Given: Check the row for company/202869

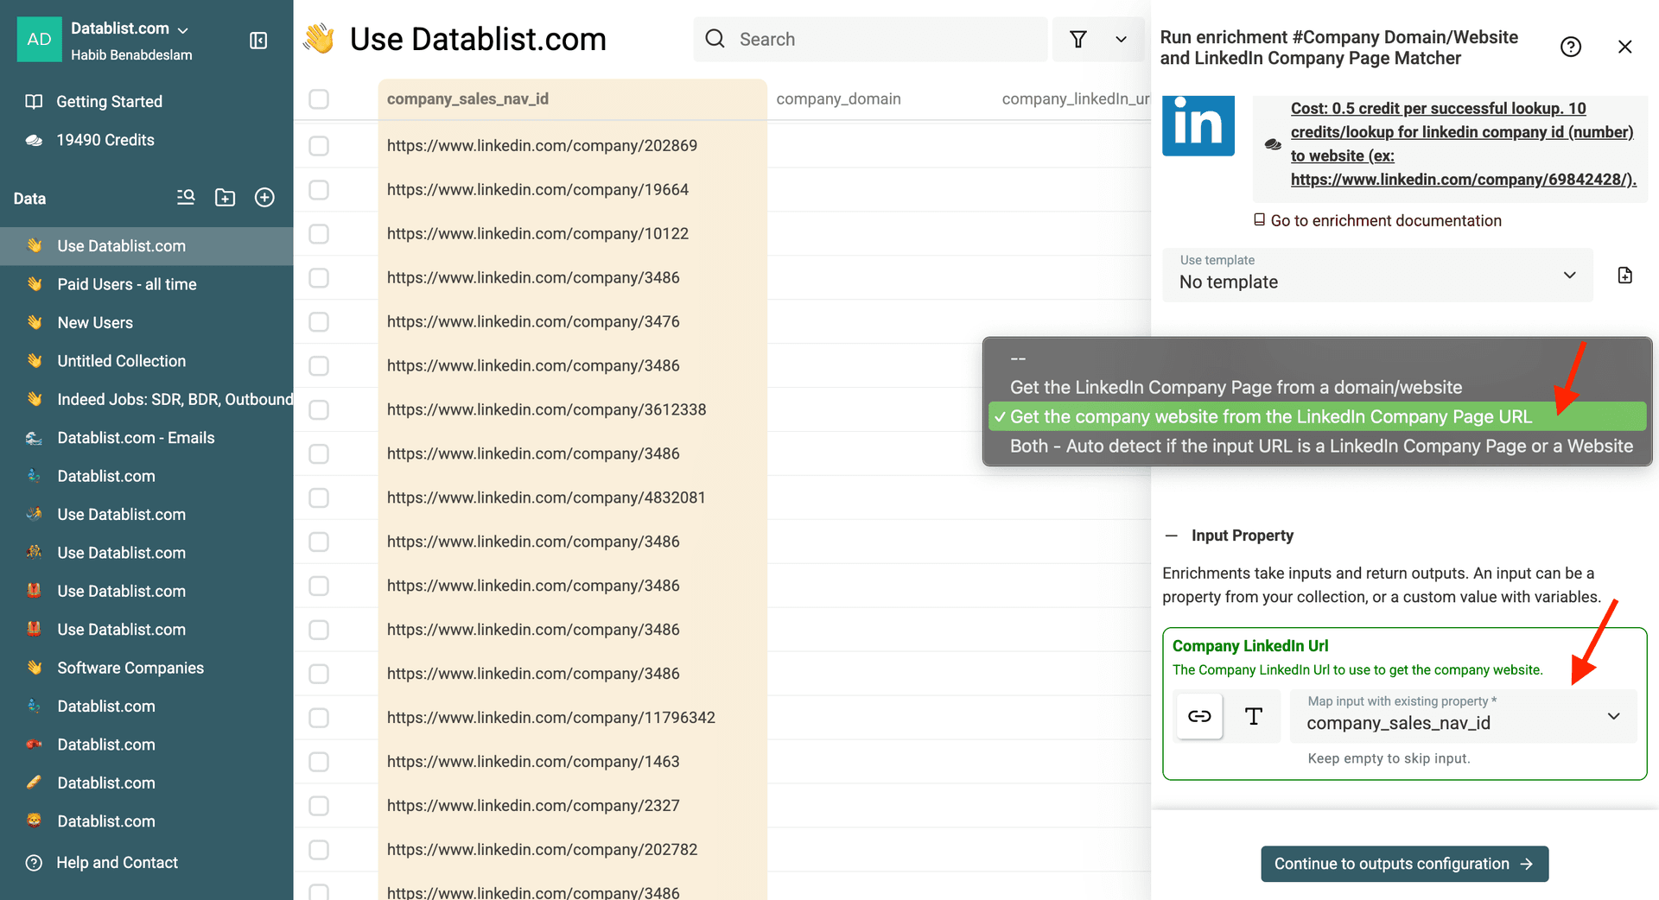Looking at the screenshot, I should point(319,146).
